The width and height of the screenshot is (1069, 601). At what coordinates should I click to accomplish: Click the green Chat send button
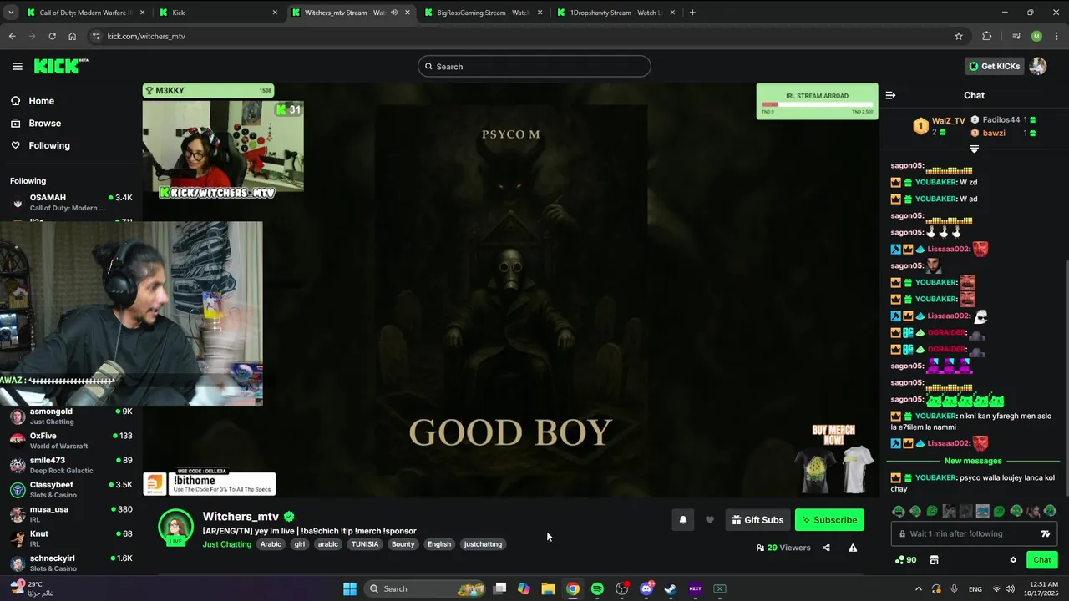coord(1041,560)
